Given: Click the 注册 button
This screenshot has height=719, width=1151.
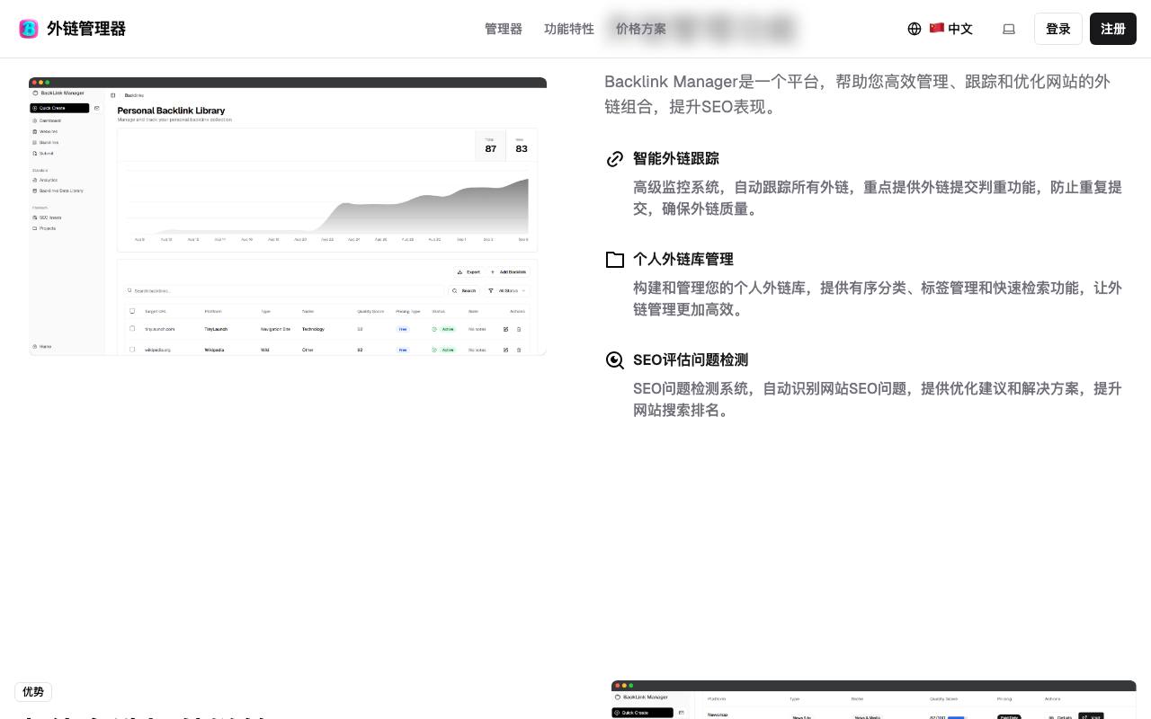Looking at the screenshot, I should pos(1113,29).
